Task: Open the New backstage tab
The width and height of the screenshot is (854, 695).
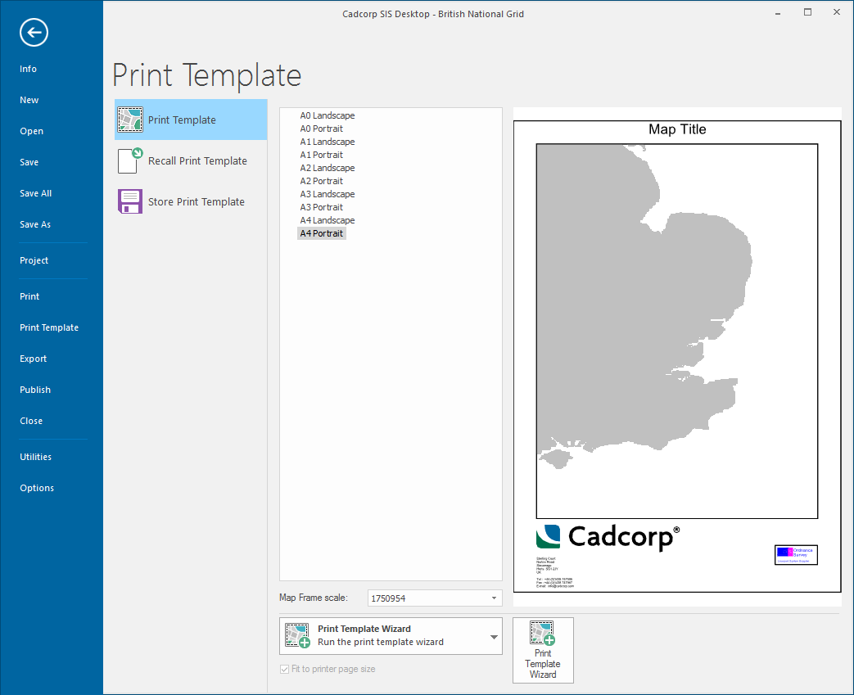Action: [x=29, y=100]
